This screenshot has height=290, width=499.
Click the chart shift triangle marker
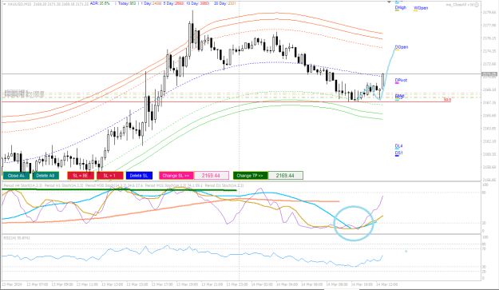[389, 2]
